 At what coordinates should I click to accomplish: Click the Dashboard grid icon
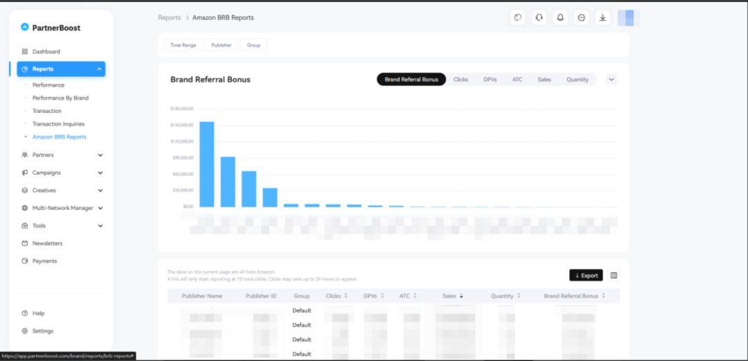pos(25,51)
